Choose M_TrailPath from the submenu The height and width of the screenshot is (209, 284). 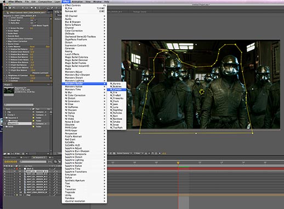point(117,127)
